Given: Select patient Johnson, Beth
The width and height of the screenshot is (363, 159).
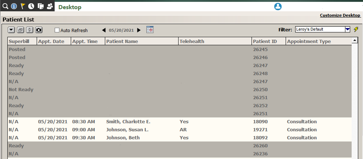Looking at the screenshot, I should [123, 138].
